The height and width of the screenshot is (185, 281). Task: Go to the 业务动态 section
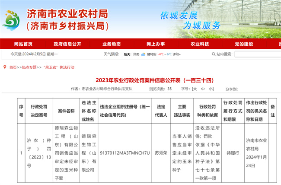[112, 44]
